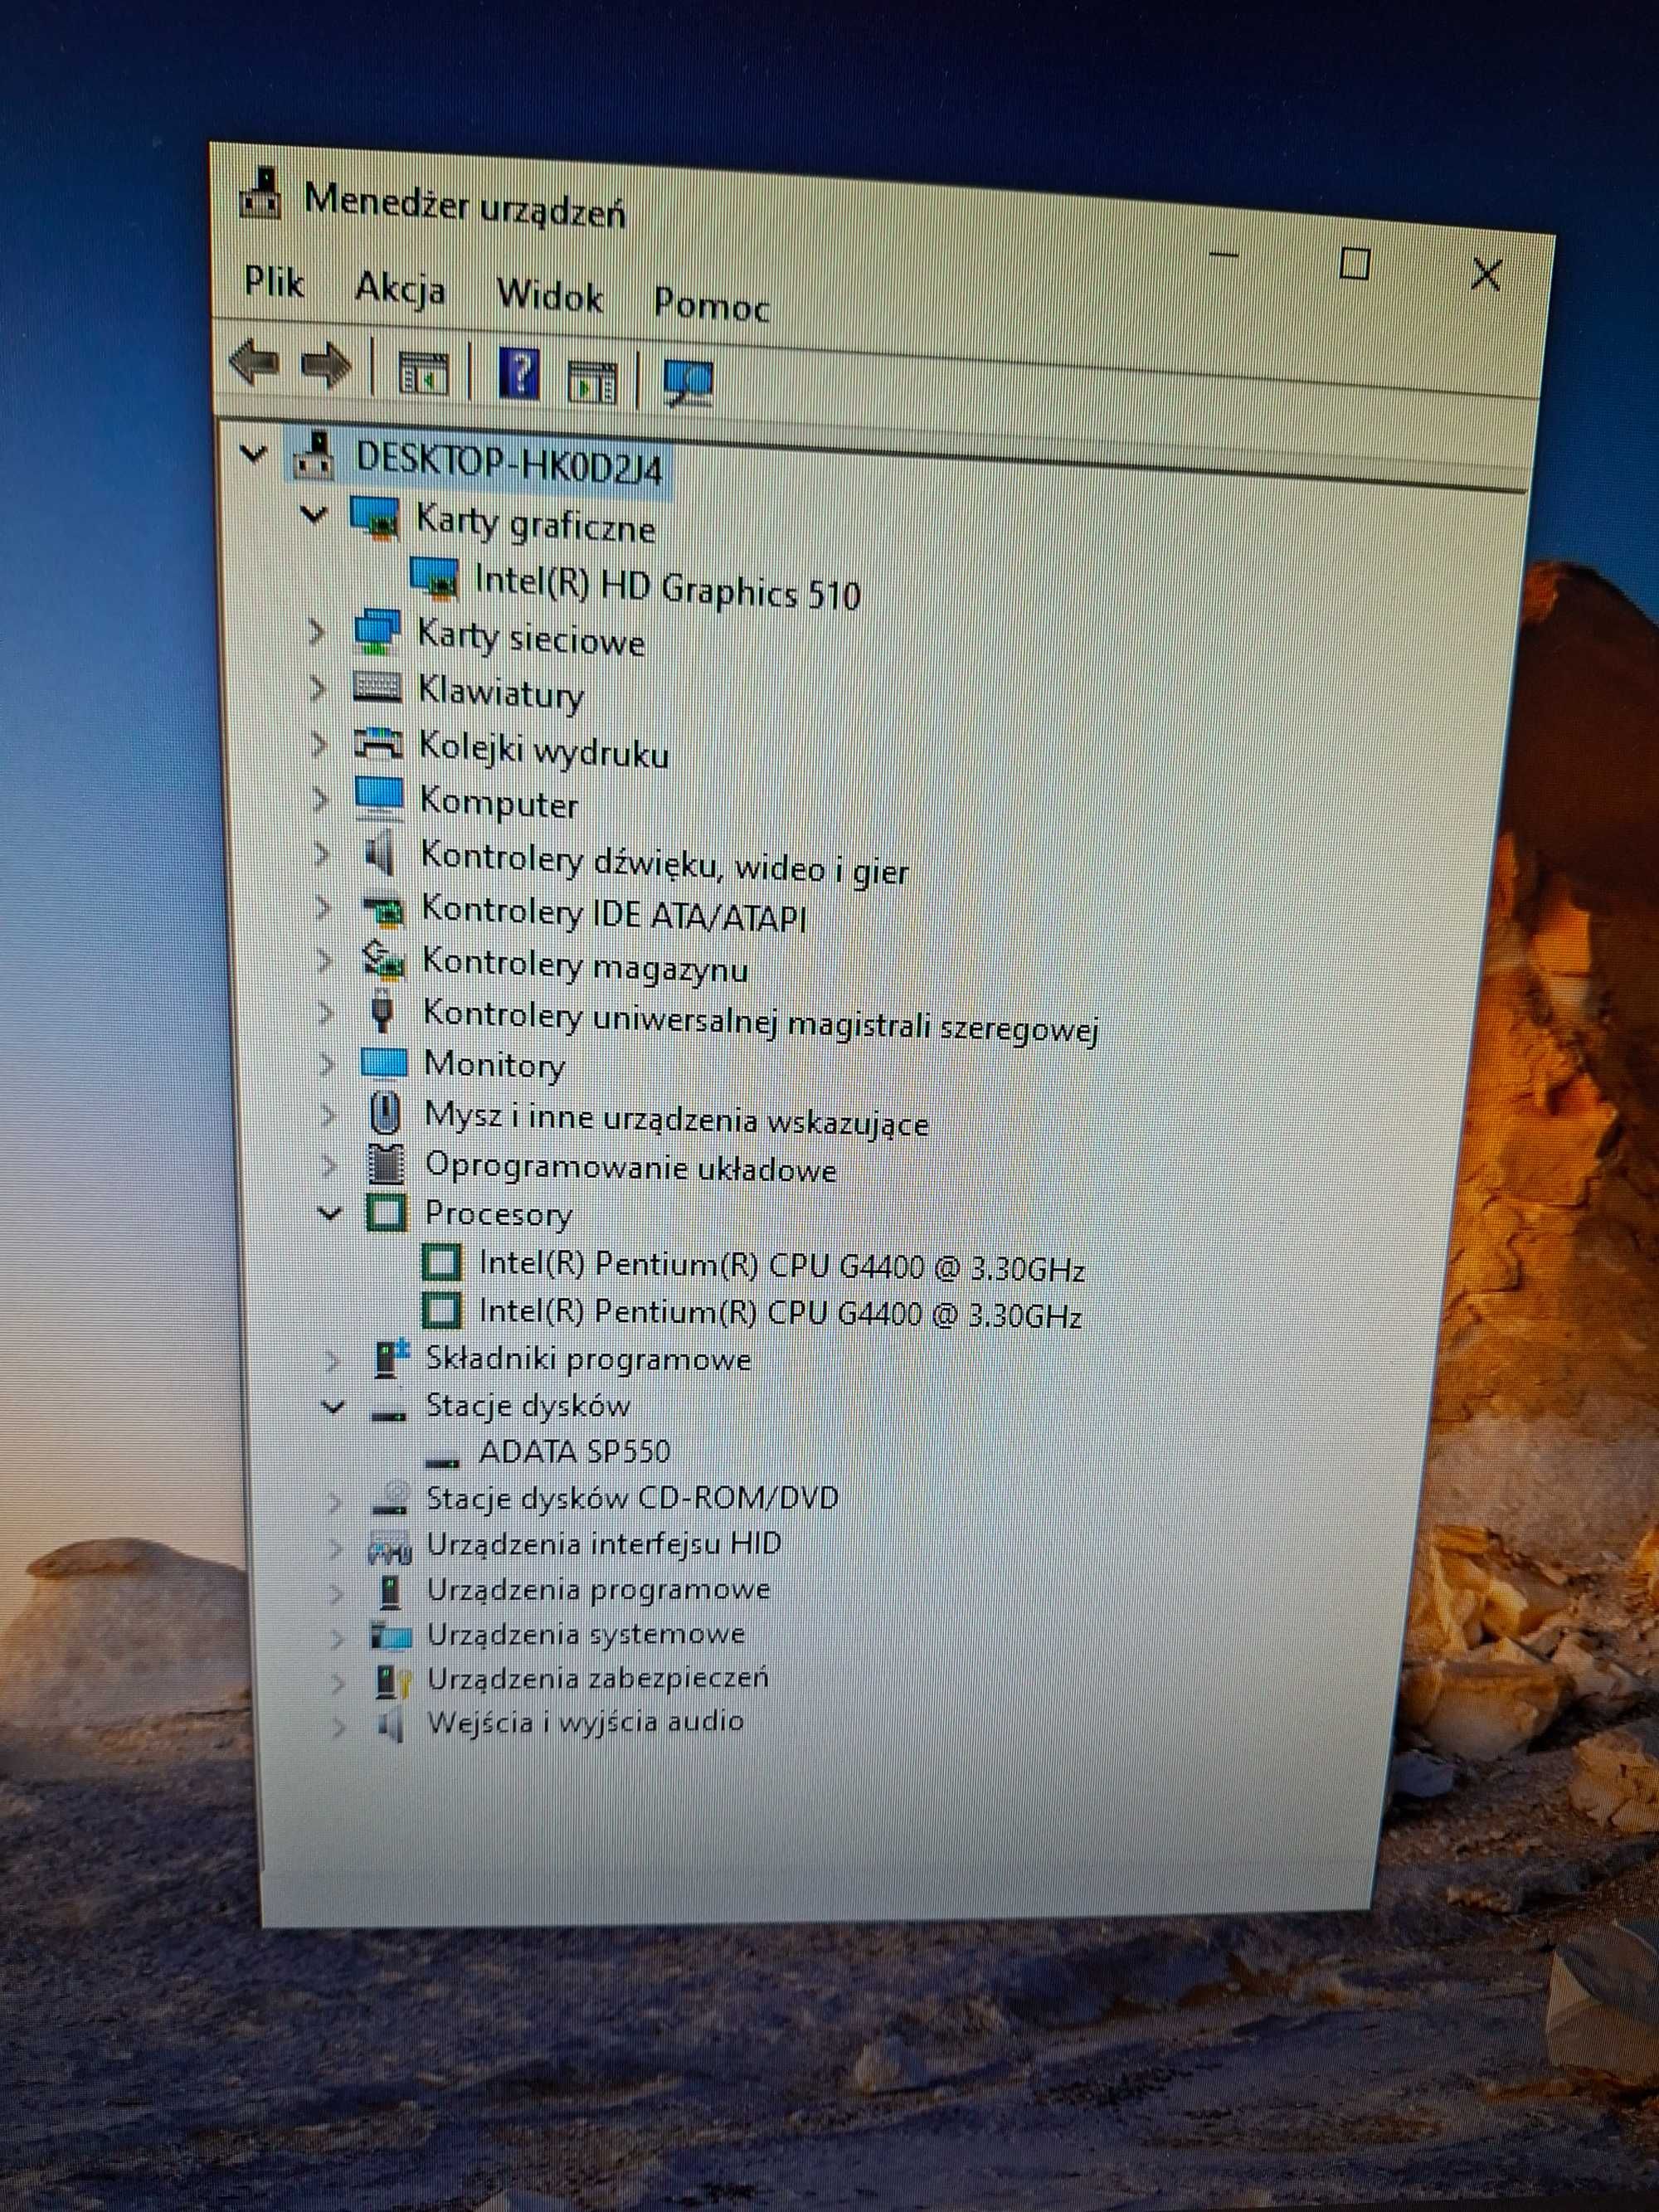Open the Akcja menu
This screenshot has width=1659, height=2212.
click(400, 289)
